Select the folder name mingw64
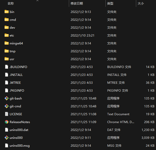Image resolution: width=156 pixels, height=150 pixels. coord(16,43)
